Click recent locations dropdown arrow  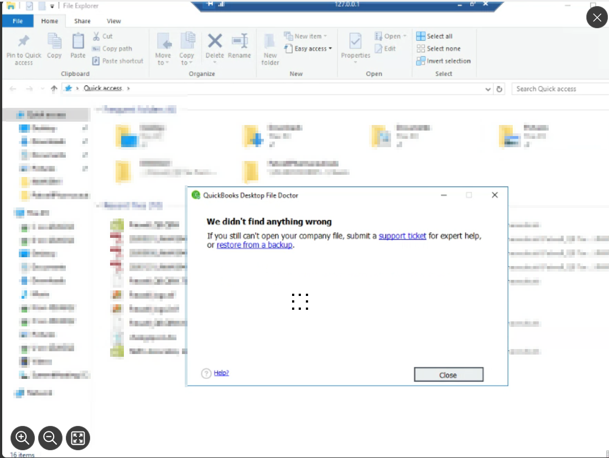pyautogui.click(x=43, y=89)
